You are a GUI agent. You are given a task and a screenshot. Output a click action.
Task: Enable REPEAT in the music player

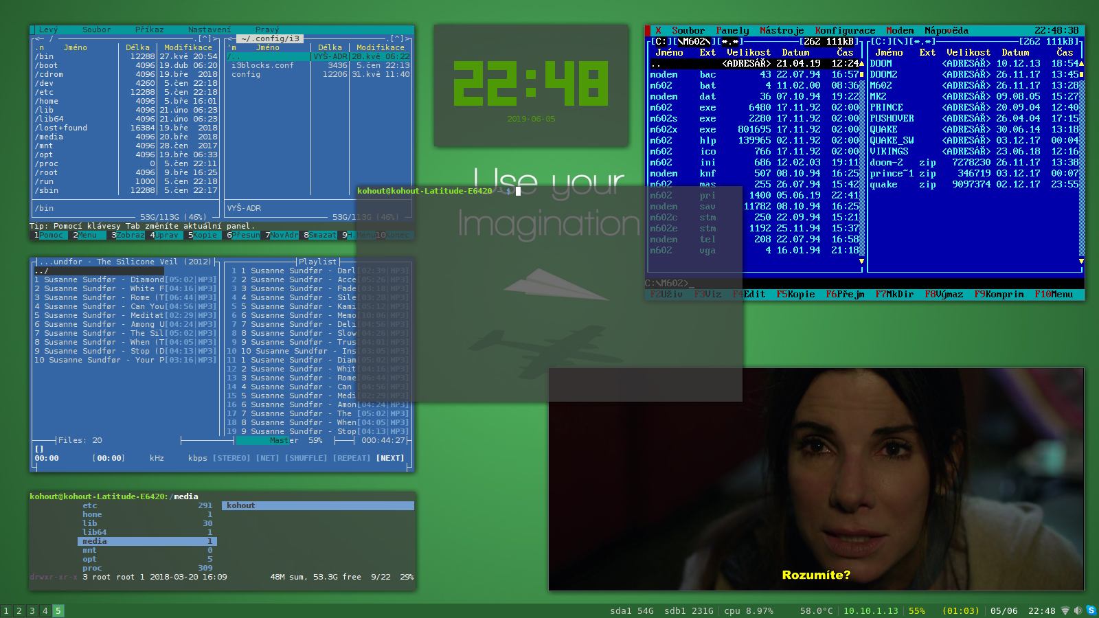pyautogui.click(x=352, y=458)
